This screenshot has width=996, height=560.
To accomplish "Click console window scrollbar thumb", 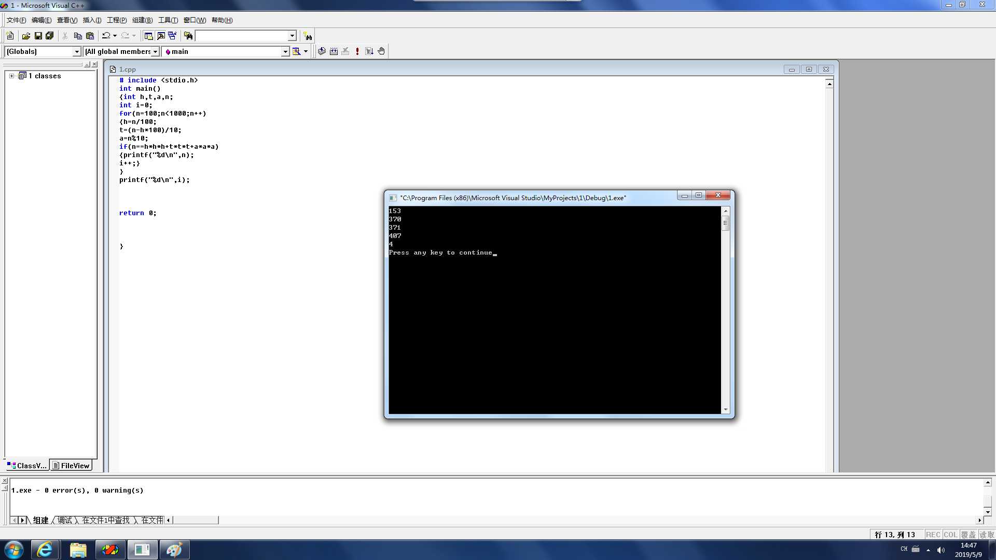I will pos(726,223).
